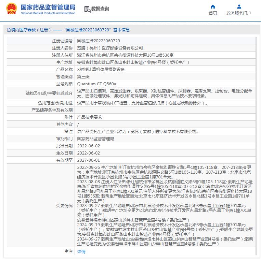
Task: Click the 产品储存条件及有效期 label
Action: coord(52,110)
